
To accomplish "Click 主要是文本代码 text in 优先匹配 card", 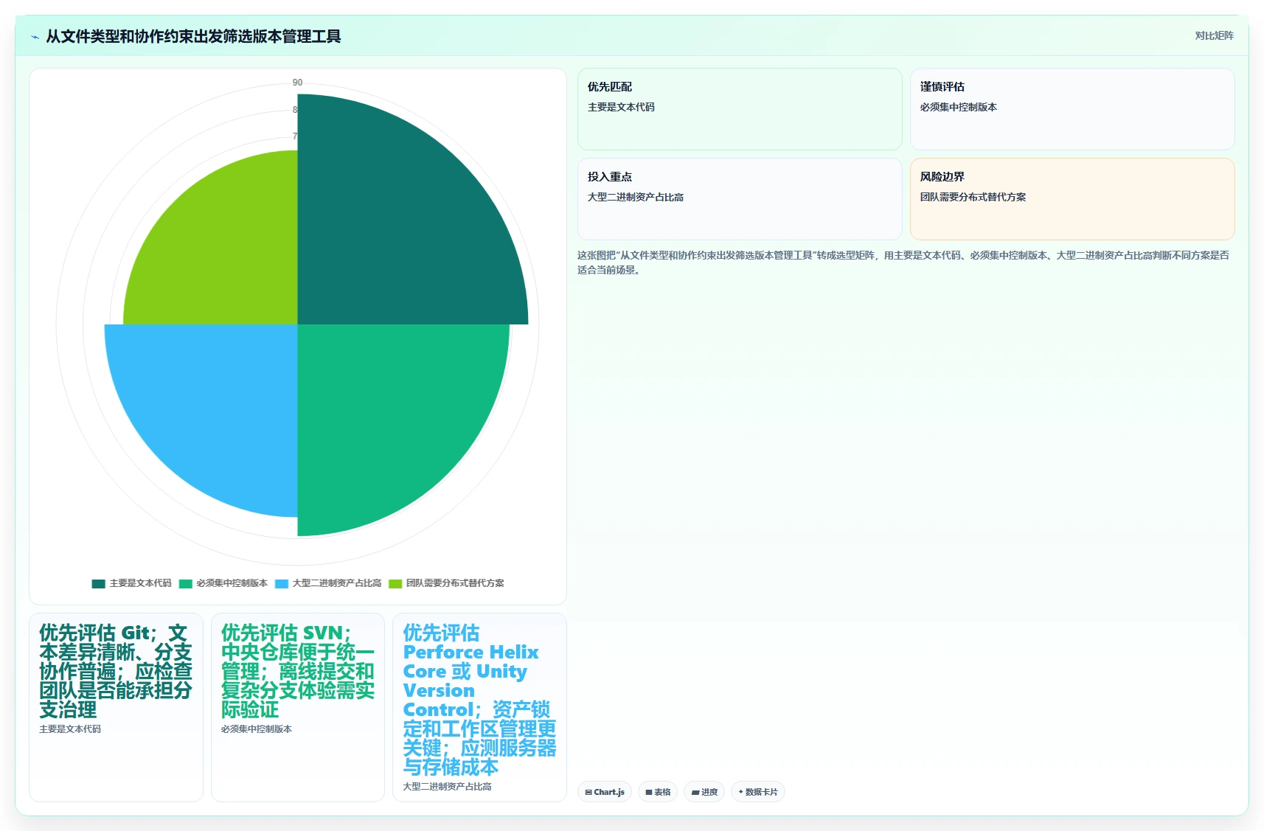I will coord(621,107).
